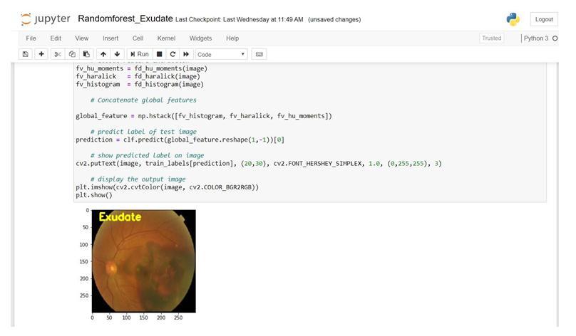Run the current cell

(x=139, y=54)
